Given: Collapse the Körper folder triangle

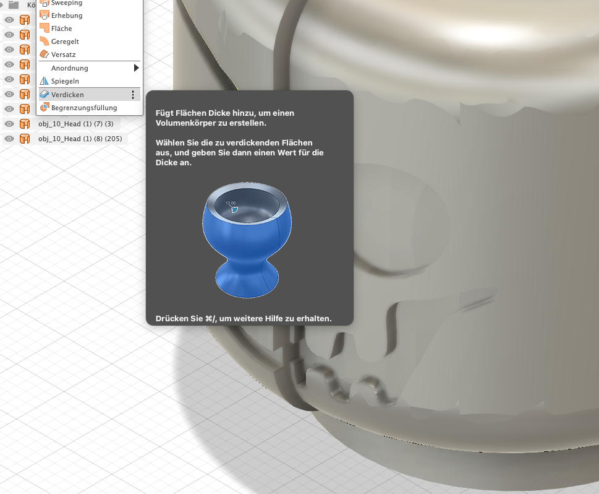Looking at the screenshot, I should [x=2, y=4].
